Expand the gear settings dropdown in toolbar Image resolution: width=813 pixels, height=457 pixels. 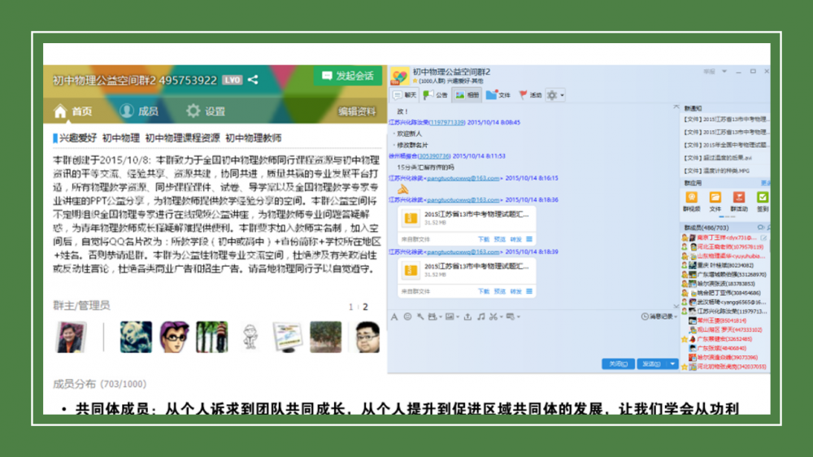(562, 96)
